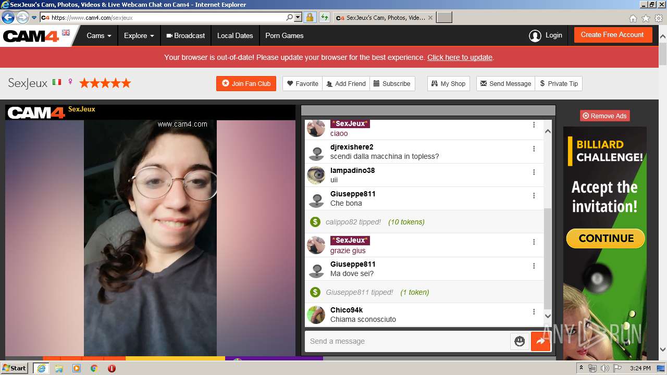This screenshot has width=667, height=375.
Task: Open the emoji picker smiley icon
Action: (x=520, y=341)
